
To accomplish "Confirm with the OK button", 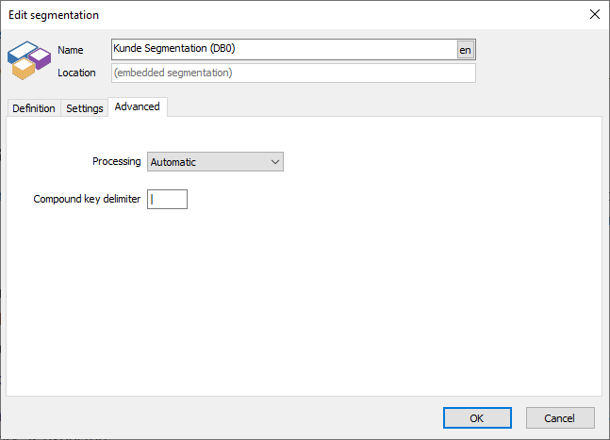I will click(477, 418).
